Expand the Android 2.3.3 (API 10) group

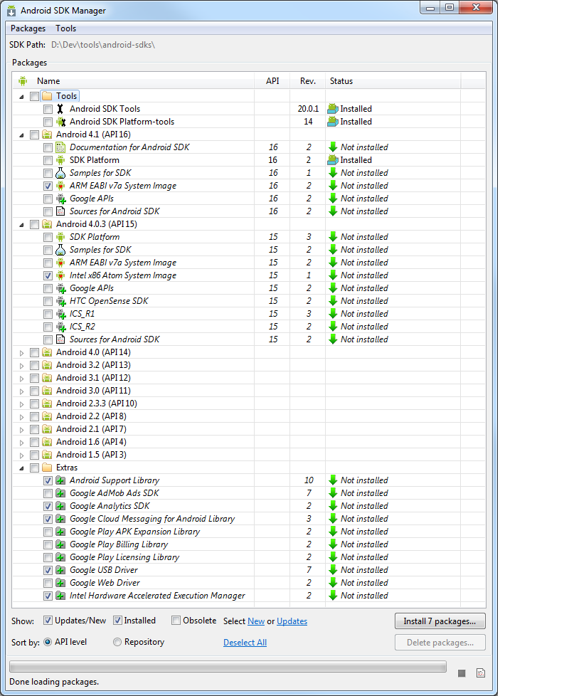pyautogui.click(x=21, y=404)
